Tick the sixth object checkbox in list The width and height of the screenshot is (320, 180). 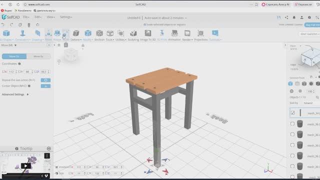coord(292,166)
